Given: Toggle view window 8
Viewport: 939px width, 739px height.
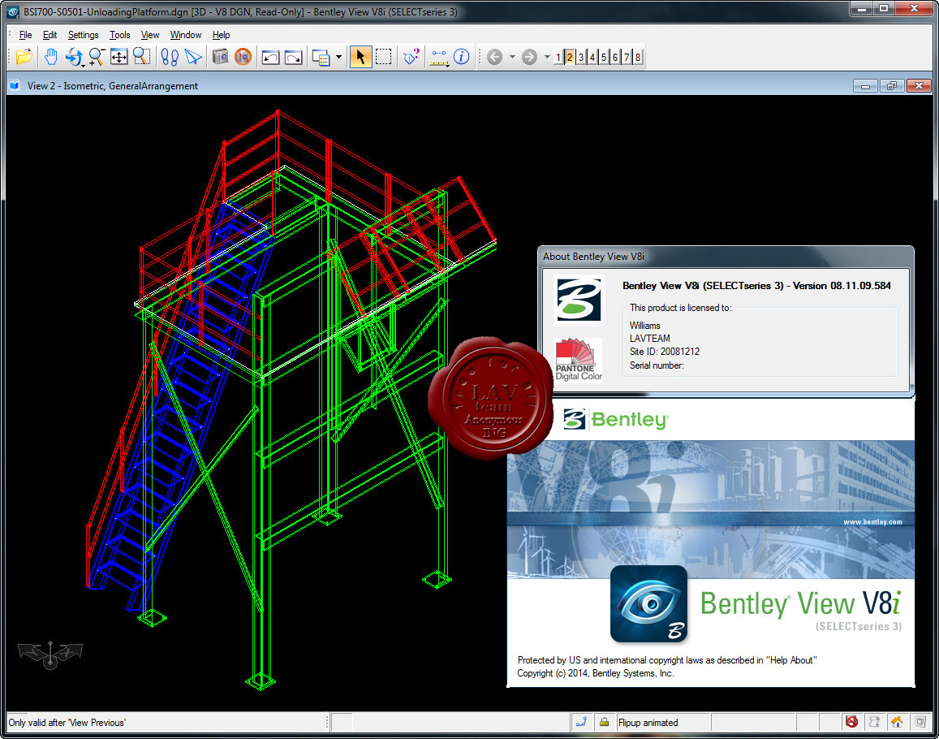Looking at the screenshot, I should click(x=638, y=57).
